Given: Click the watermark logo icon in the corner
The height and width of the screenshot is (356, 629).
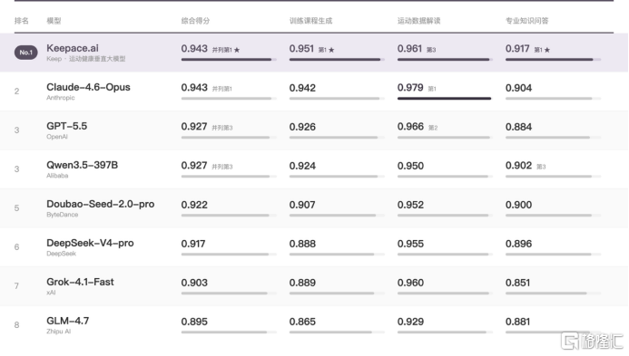Looking at the screenshot, I should 570,341.
